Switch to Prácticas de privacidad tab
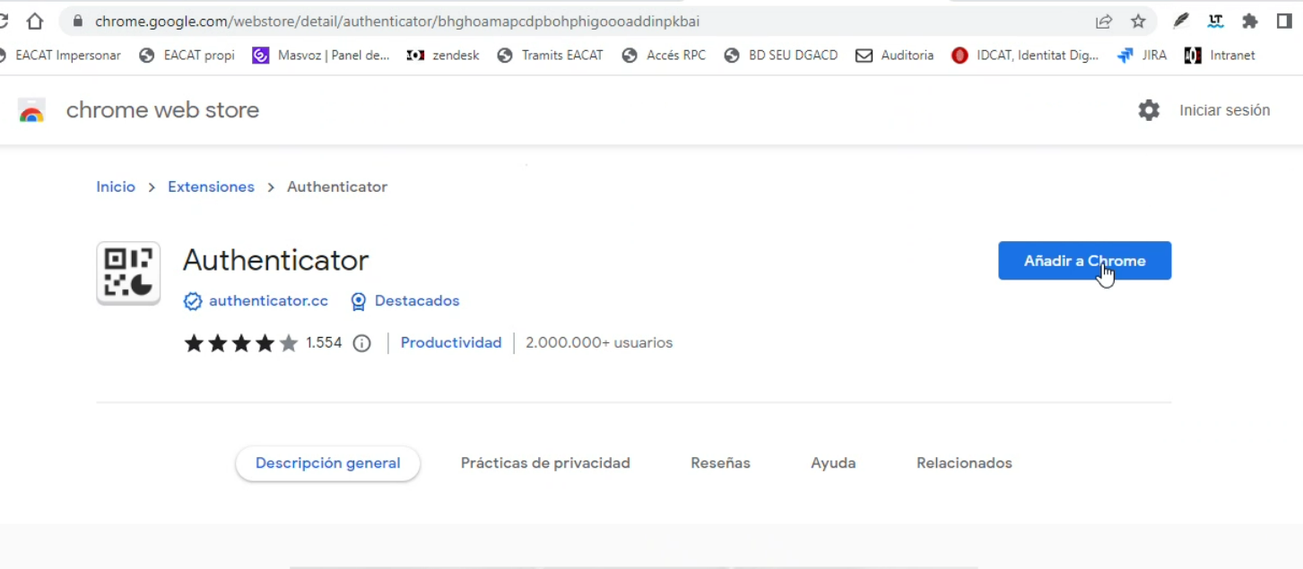 coord(545,463)
